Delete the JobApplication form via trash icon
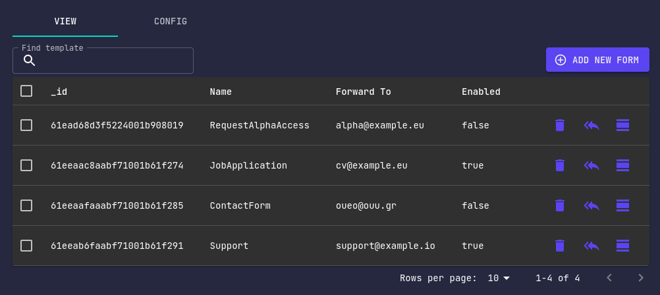 pyautogui.click(x=559, y=165)
